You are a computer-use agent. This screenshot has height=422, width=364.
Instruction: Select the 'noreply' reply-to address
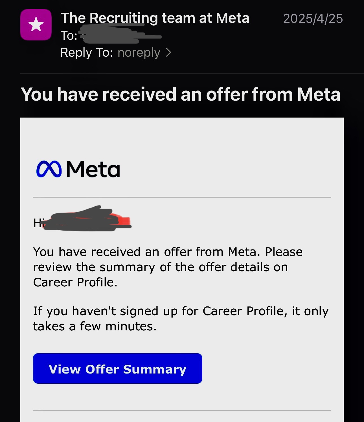click(139, 53)
